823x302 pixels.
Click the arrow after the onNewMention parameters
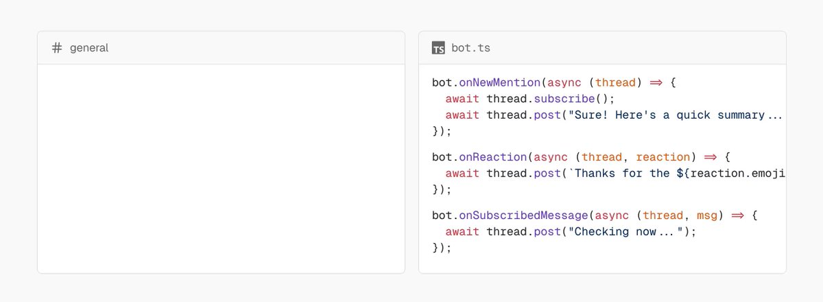[x=656, y=82]
